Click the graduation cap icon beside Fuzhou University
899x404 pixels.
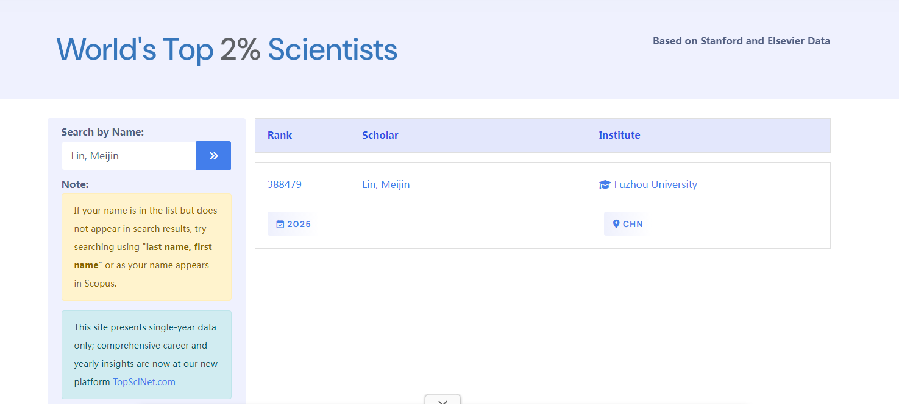(605, 184)
